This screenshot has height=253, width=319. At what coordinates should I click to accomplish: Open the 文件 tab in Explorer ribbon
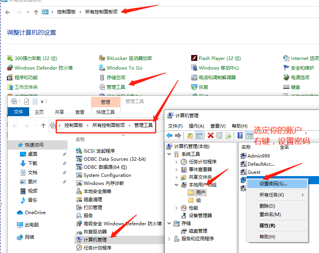click(18, 112)
